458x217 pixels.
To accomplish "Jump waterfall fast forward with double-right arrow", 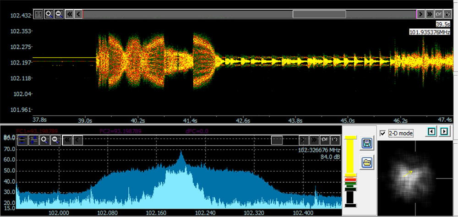I will coord(430,14).
